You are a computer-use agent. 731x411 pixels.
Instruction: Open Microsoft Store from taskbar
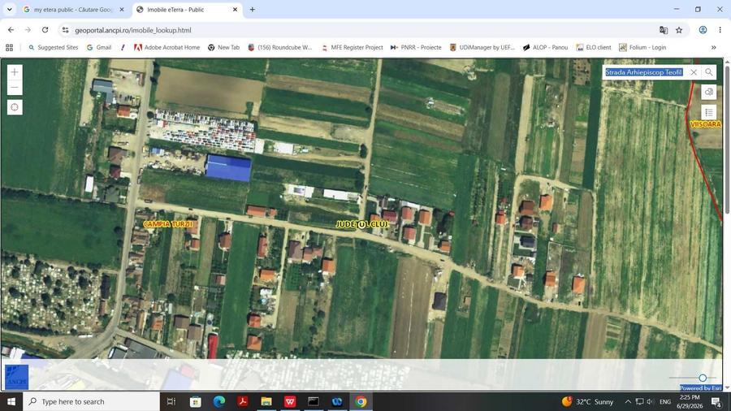click(x=195, y=401)
